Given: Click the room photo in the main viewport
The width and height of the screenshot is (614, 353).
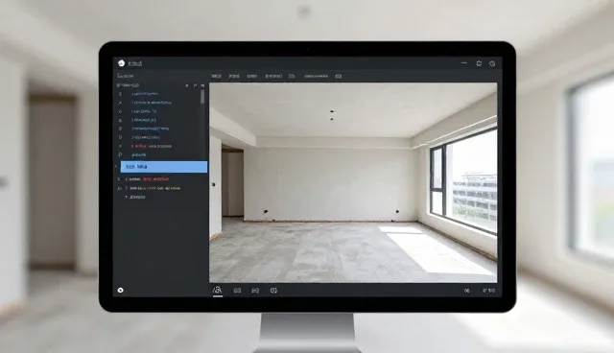Looking at the screenshot, I should tap(353, 182).
